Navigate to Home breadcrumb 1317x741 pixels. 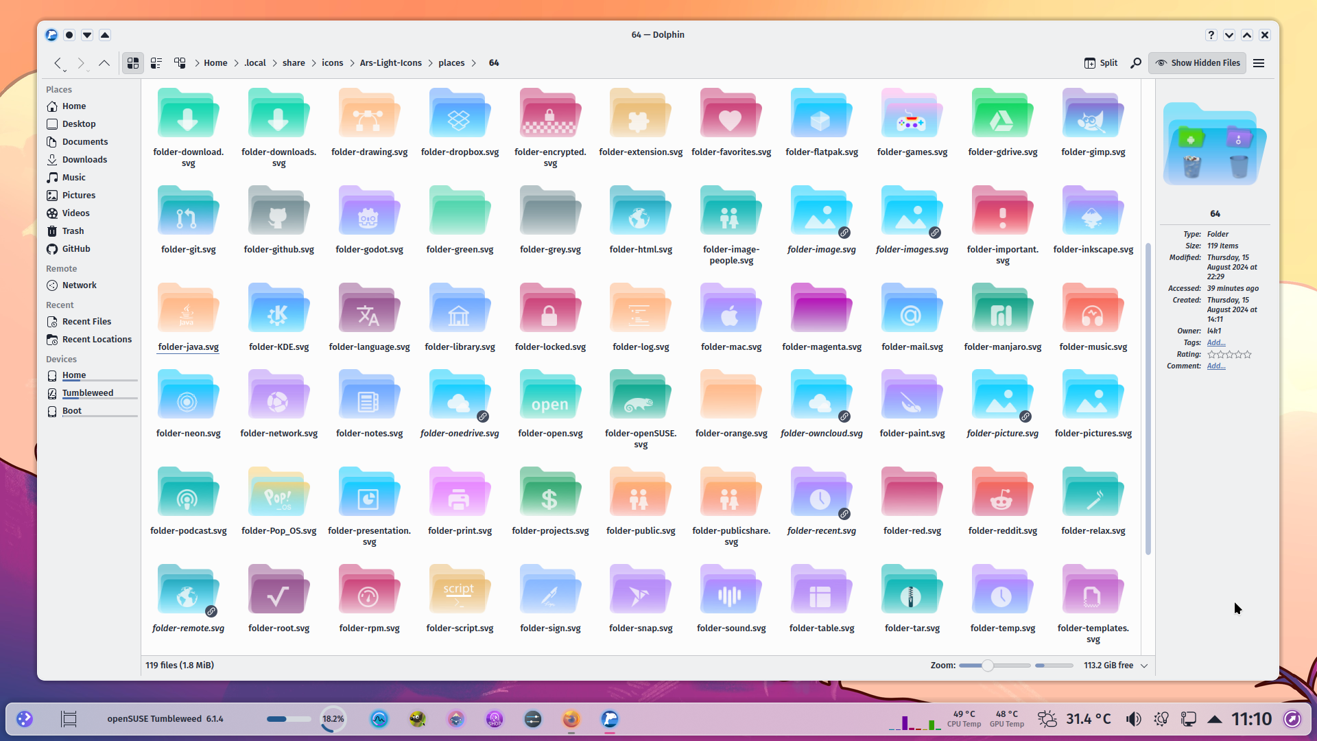point(215,63)
